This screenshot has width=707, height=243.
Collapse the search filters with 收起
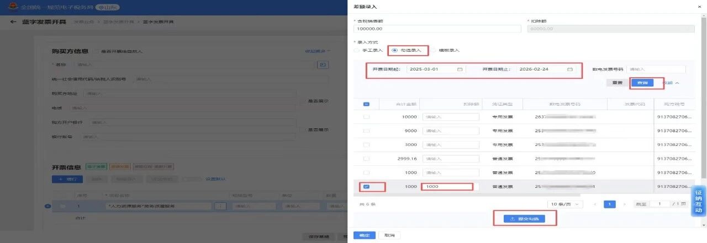pos(670,83)
